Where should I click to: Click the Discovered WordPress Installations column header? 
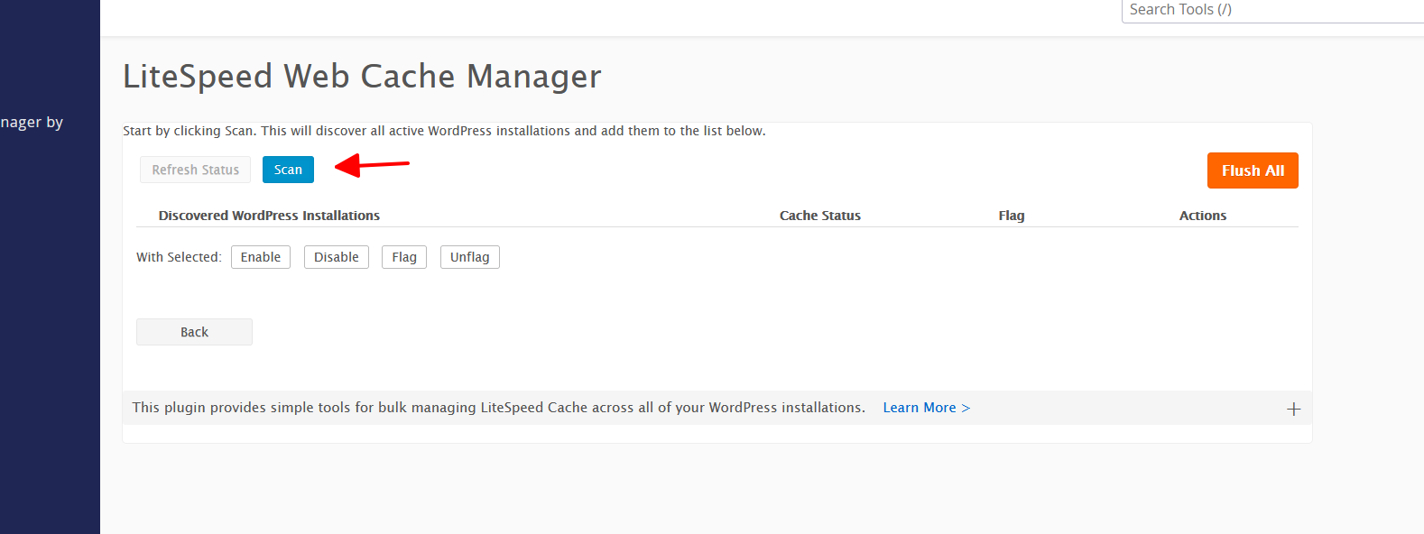[269, 216]
